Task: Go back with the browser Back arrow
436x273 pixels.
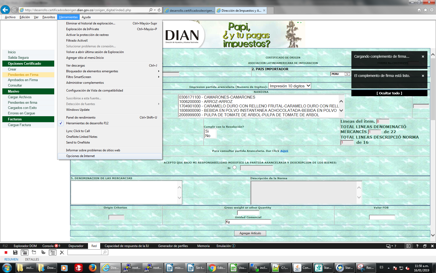Action: coord(5,10)
